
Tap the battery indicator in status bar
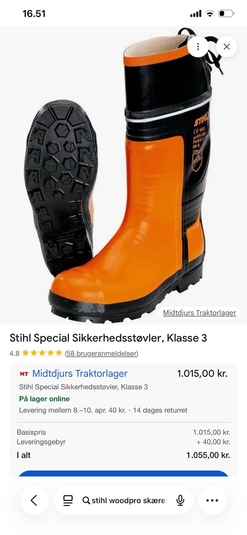click(226, 13)
